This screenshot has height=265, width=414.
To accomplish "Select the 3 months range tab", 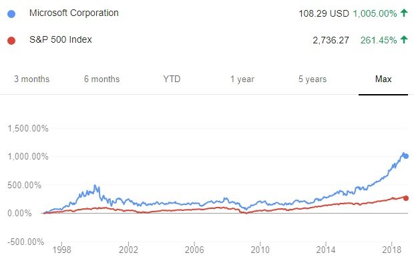I will (31, 79).
